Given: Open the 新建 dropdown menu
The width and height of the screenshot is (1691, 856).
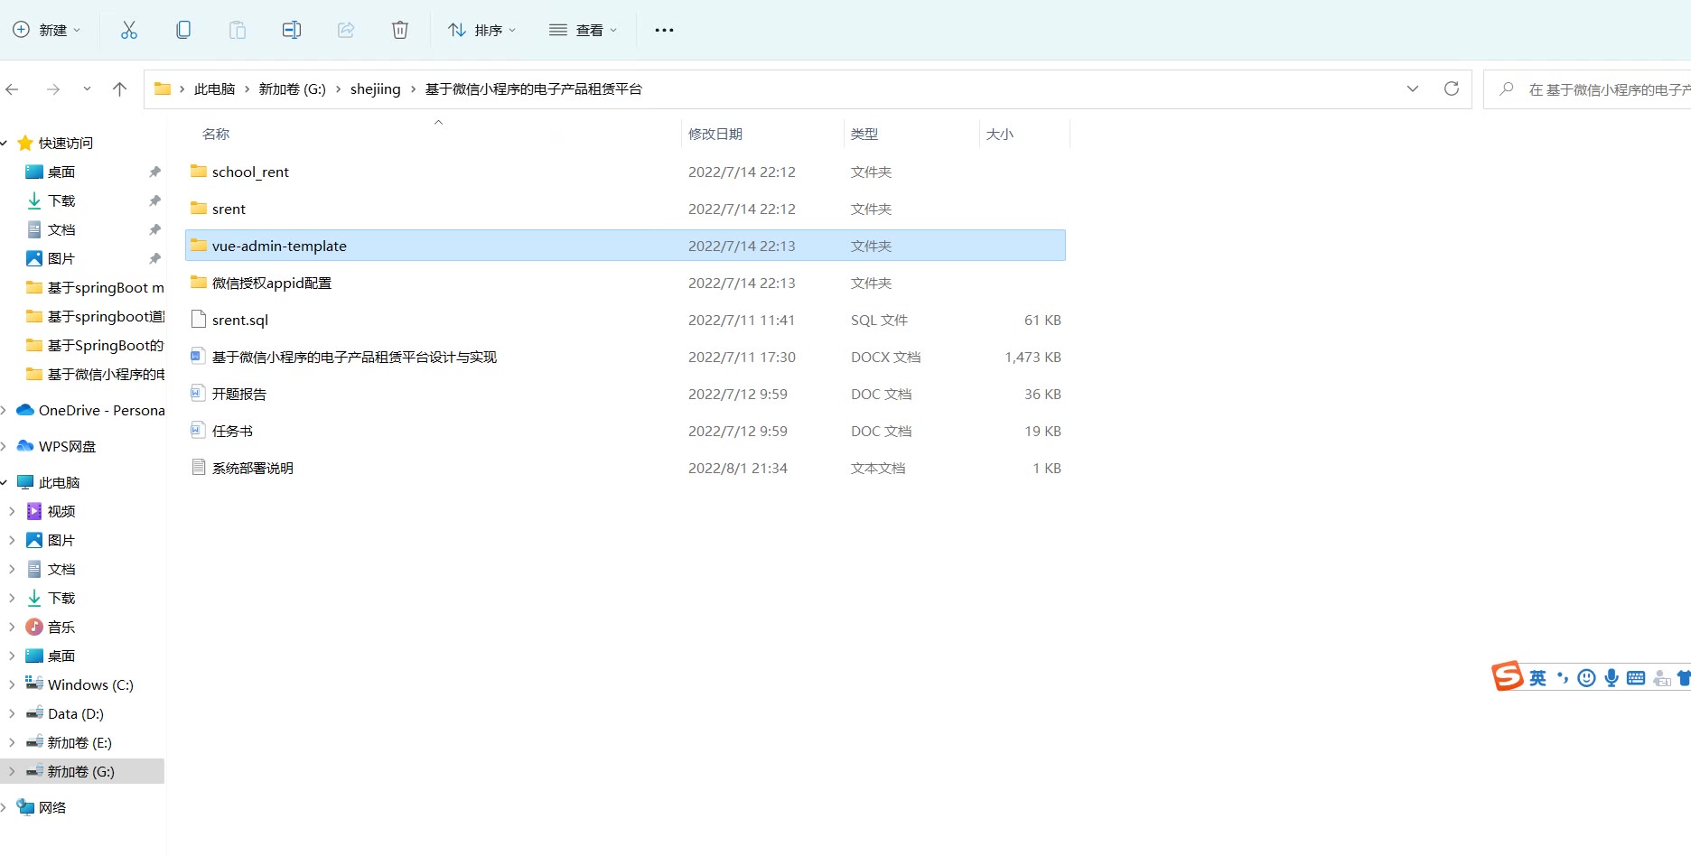Looking at the screenshot, I should point(47,30).
